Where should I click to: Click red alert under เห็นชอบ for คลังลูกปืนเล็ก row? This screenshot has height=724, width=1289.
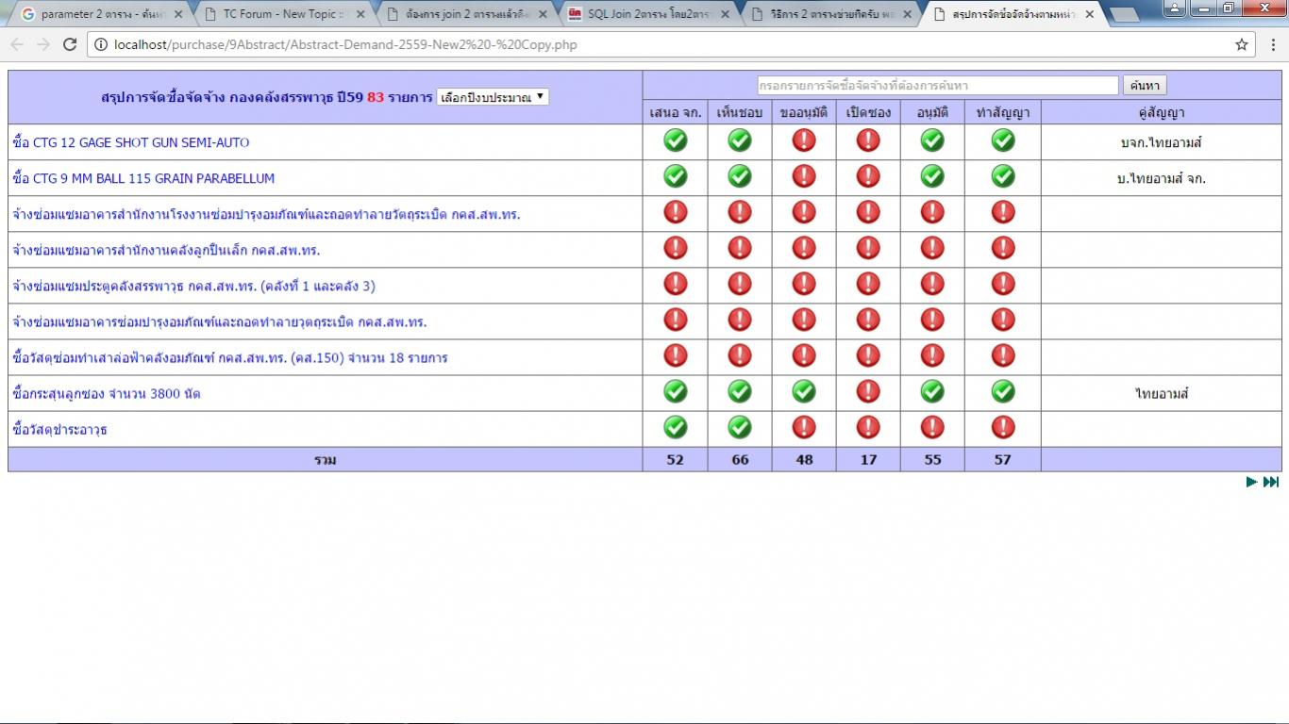point(740,248)
